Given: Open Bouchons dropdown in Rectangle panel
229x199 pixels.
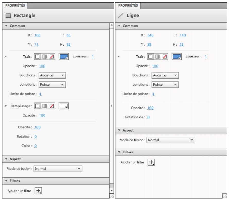Looking at the screenshot, I should 52,75.
